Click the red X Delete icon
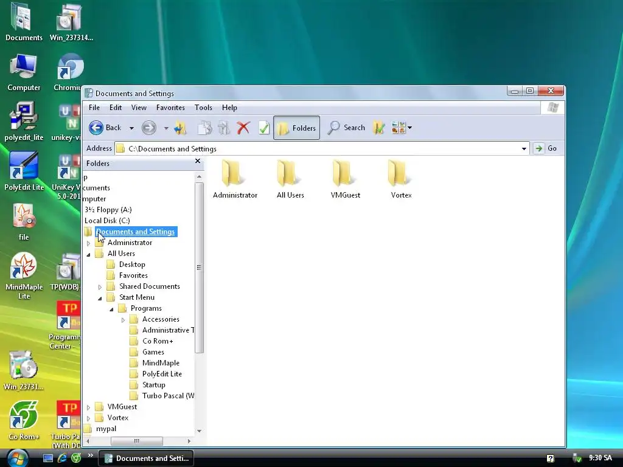 243,128
